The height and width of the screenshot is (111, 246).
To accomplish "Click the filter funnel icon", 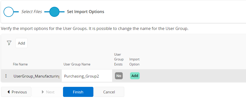I will click(x=9, y=43).
